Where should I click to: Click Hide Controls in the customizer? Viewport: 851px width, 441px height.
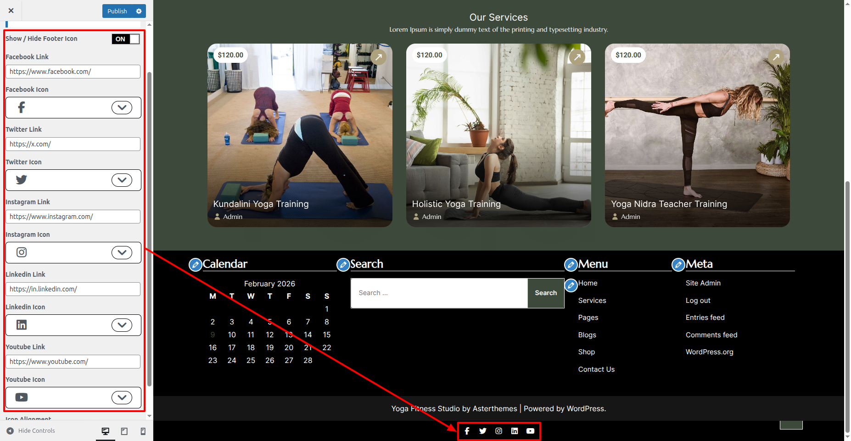tap(31, 431)
